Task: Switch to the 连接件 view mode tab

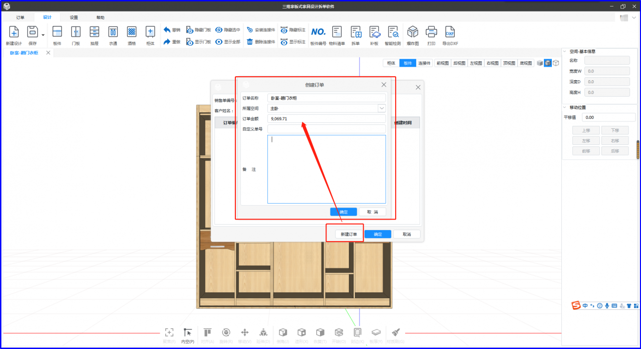Action: tap(425, 63)
